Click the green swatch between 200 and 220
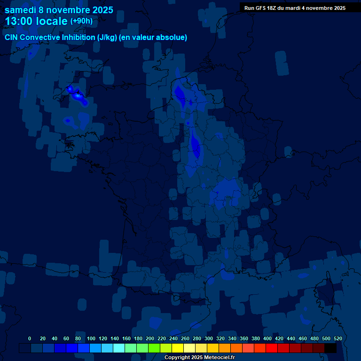Viewport: 361px width, 361px height. (154, 348)
